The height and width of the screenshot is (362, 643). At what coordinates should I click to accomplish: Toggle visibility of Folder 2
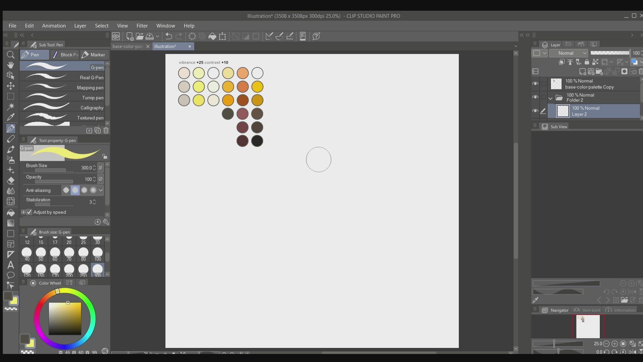coord(535,97)
